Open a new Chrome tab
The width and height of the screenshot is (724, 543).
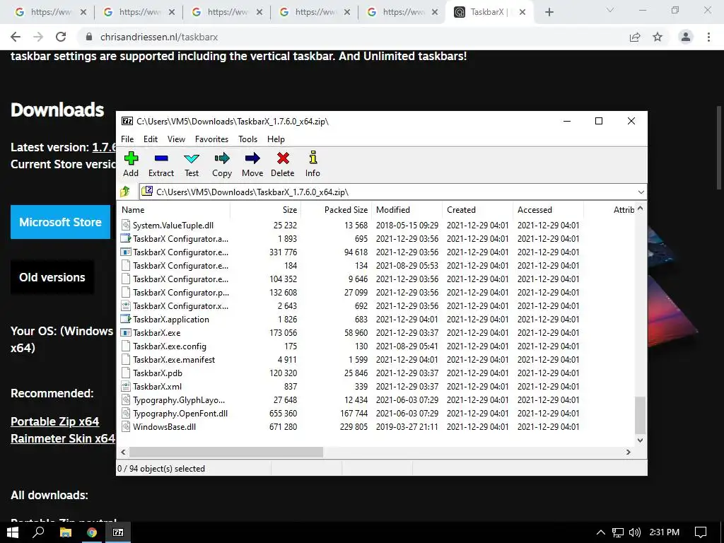[549, 12]
